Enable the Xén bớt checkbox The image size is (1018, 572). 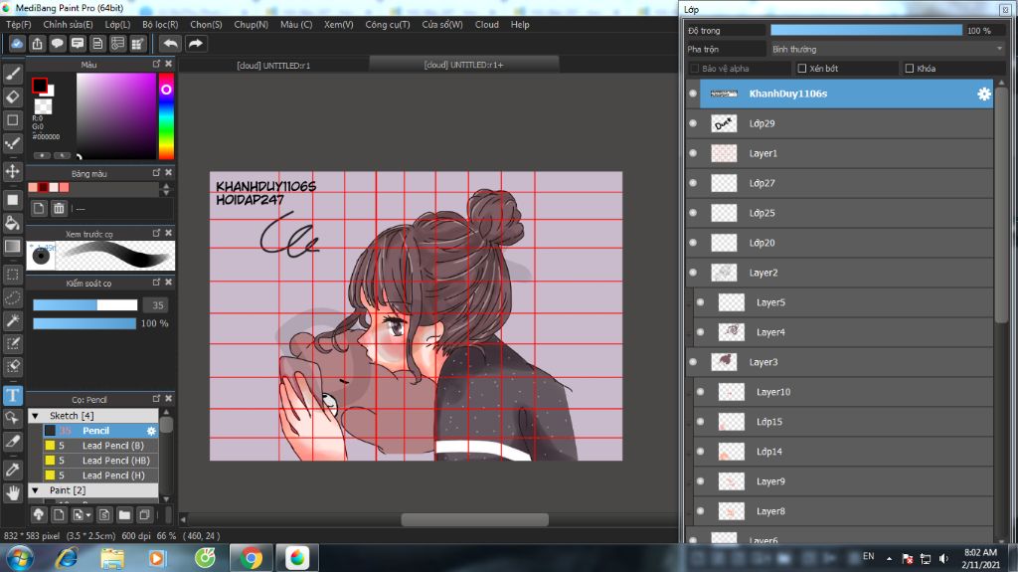(802, 69)
